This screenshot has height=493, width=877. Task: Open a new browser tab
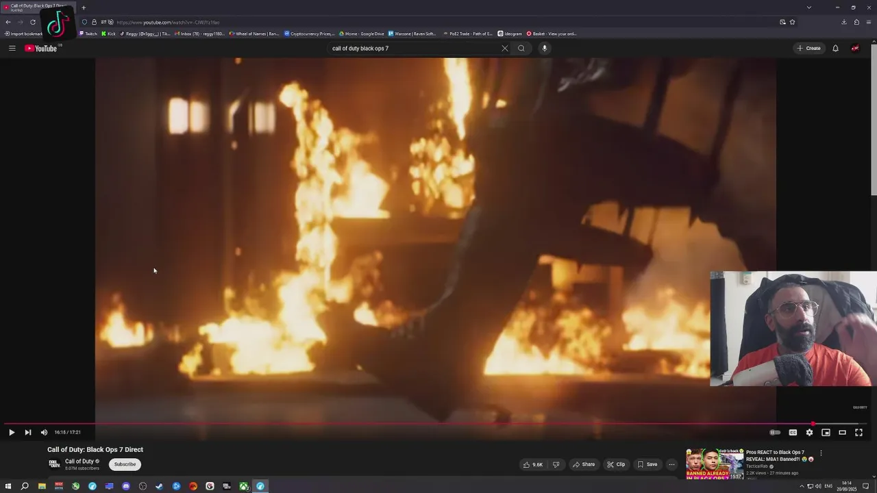[x=84, y=8]
